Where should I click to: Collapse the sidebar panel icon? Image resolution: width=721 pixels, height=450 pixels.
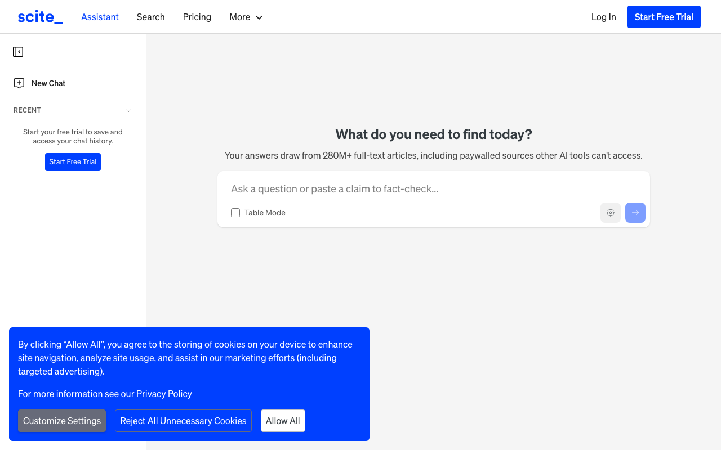coord(18,52)
